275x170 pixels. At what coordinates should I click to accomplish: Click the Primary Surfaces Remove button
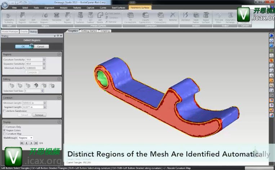(111, 22)
